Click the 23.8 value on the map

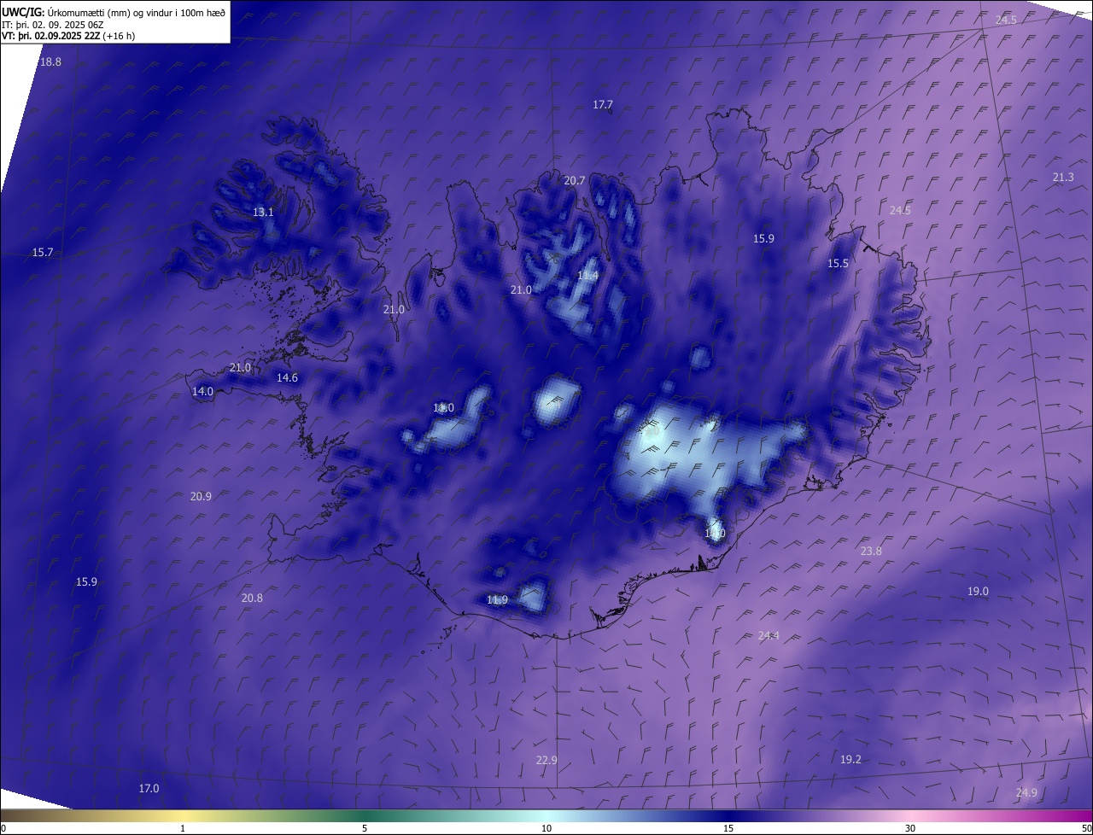click(871, 551)
